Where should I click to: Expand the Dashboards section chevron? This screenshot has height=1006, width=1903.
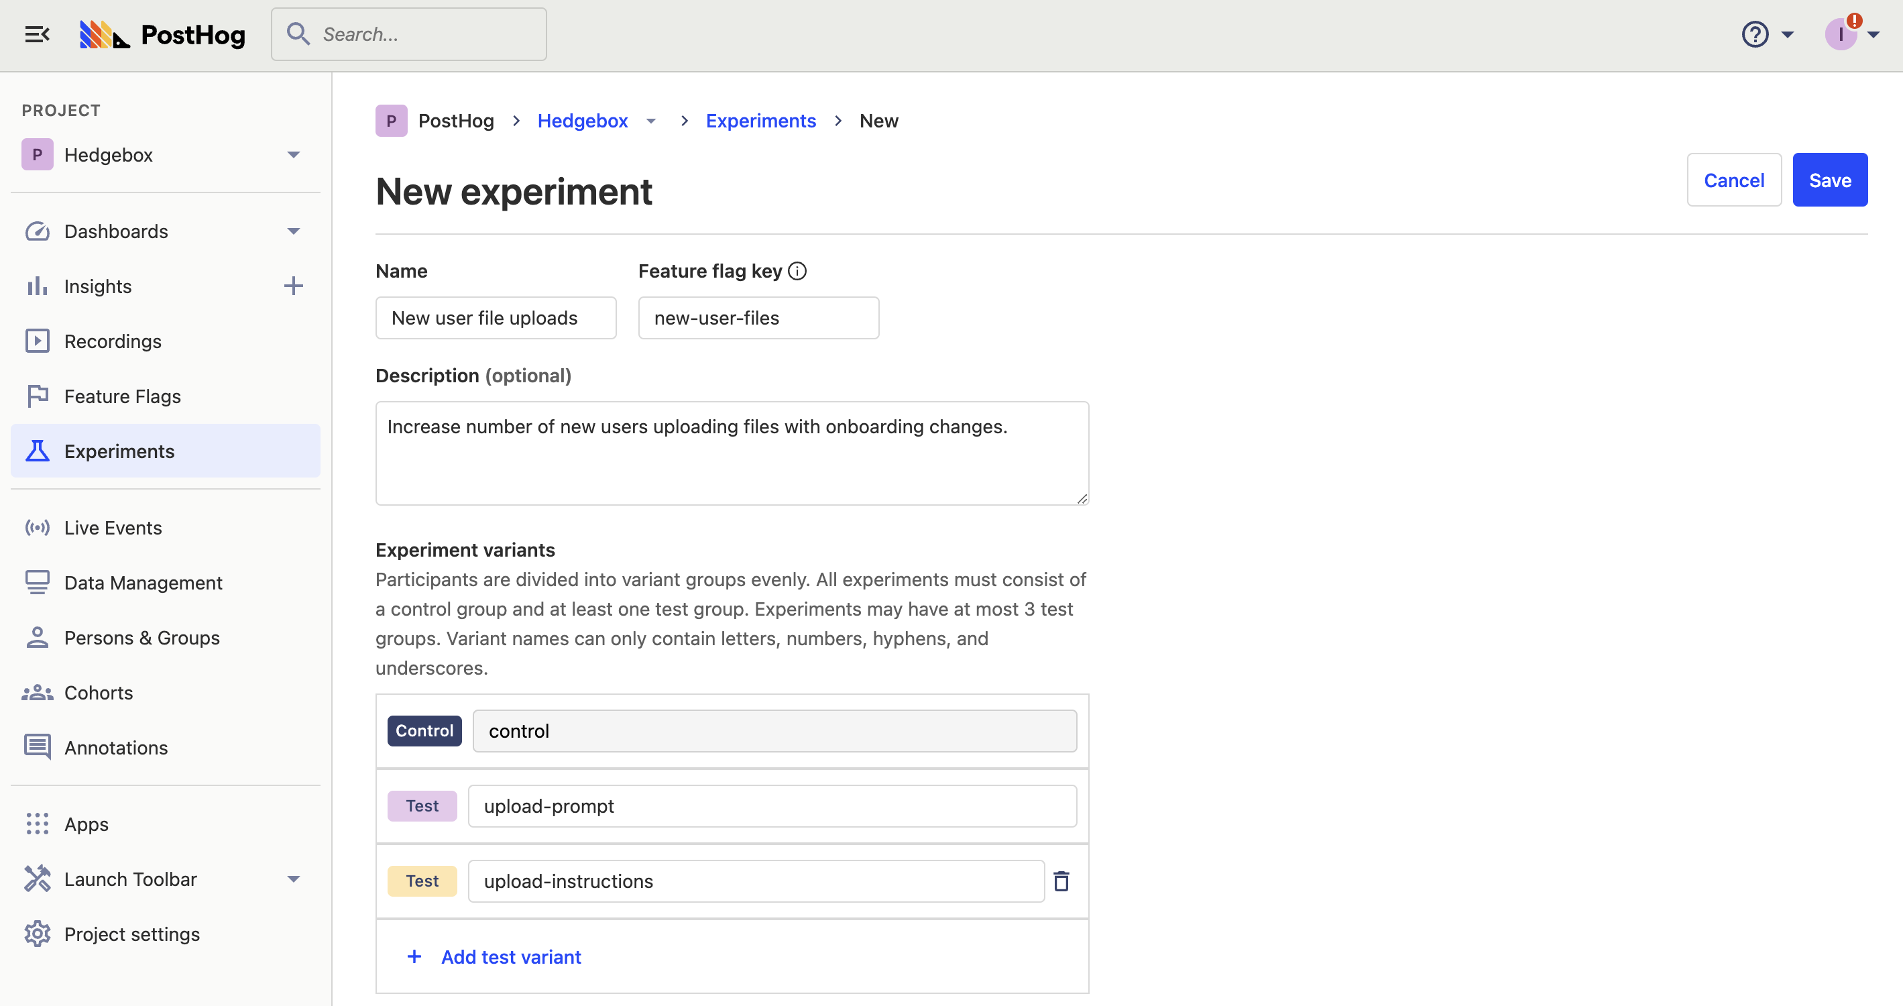293,231
